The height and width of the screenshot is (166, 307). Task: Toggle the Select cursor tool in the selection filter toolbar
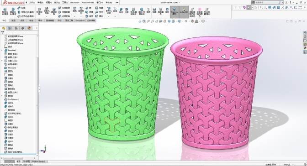(249, 7)
